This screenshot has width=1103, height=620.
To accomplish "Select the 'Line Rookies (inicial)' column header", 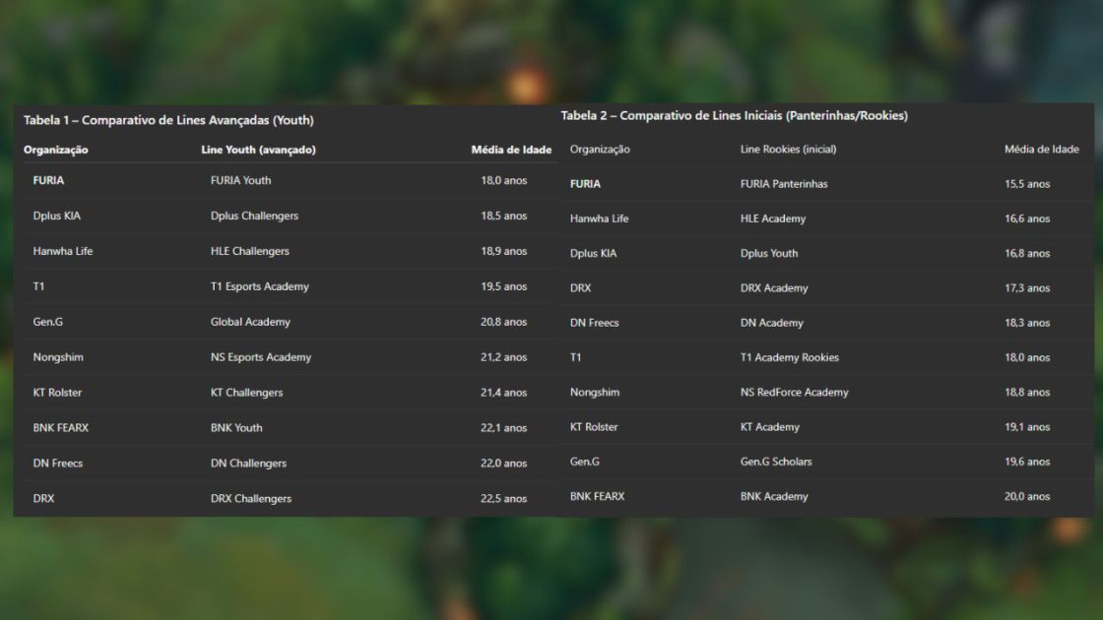I will click(788, 150).
